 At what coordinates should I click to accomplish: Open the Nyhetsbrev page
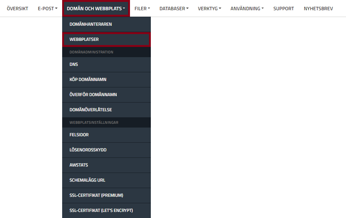coord(318,9)
